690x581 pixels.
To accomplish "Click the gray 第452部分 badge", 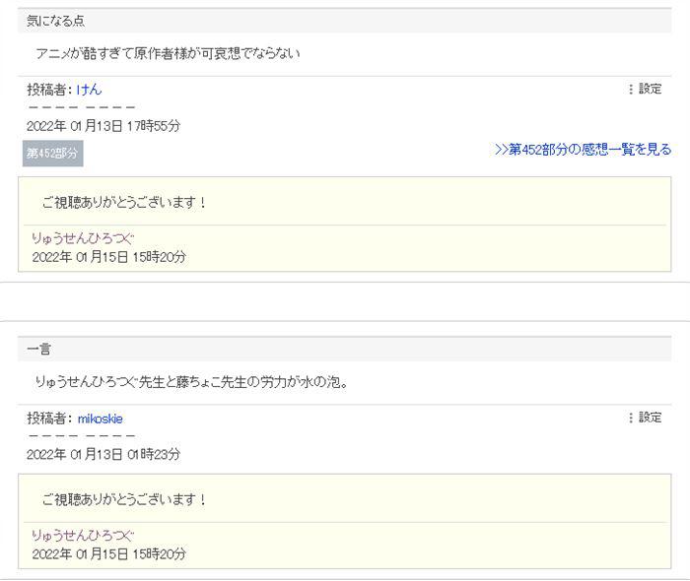I will [x=52, y=153].
